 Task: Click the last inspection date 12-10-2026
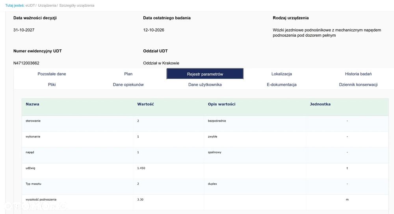coord(154,30)
